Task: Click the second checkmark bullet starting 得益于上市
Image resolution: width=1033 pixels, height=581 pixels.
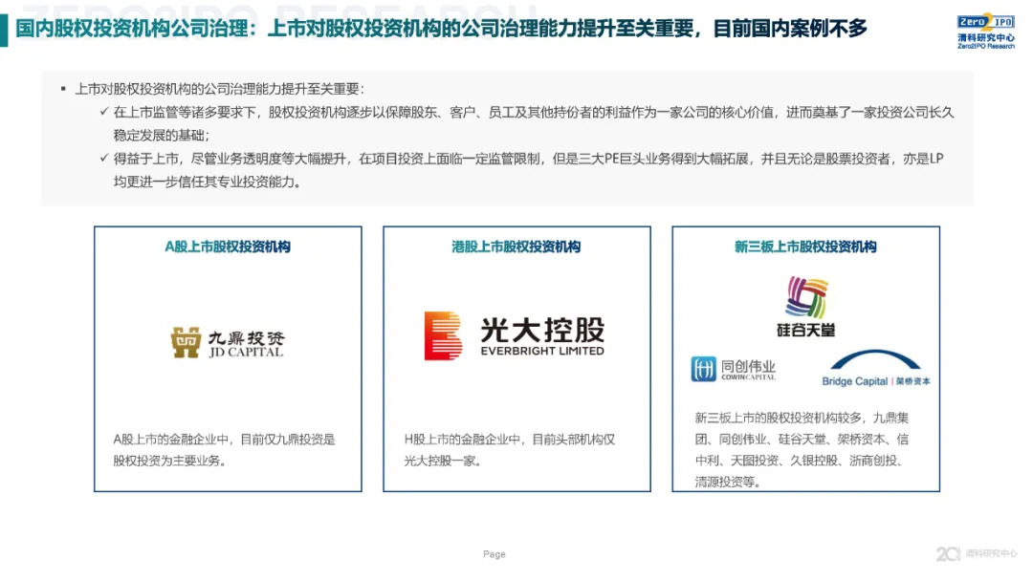Action: [x=105, y=159]
